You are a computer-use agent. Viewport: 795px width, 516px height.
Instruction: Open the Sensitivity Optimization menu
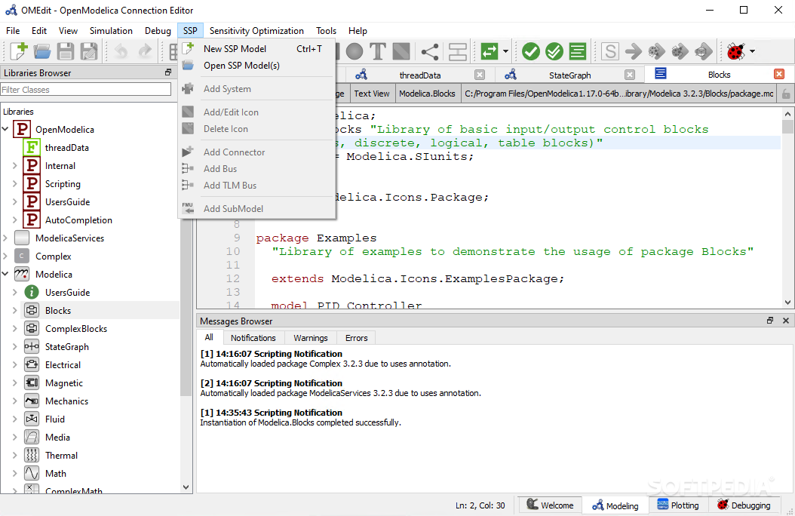click(256, 31)
